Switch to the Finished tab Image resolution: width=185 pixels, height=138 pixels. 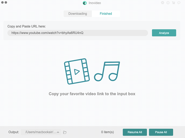tap(106, 14)
